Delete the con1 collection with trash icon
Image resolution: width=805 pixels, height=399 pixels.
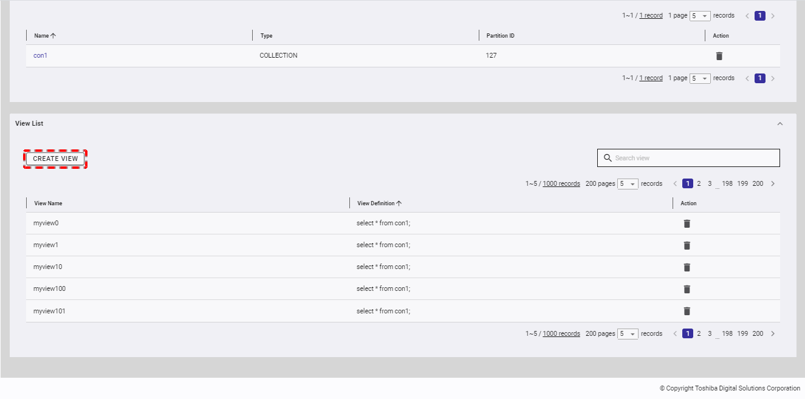(x=719, y=56)
